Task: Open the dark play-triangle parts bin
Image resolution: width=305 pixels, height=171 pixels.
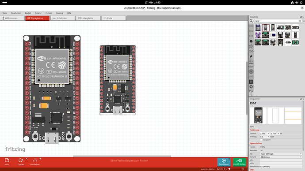Action: (251, 82)
